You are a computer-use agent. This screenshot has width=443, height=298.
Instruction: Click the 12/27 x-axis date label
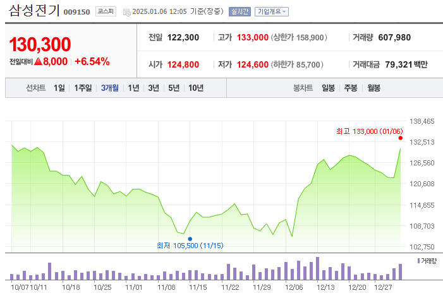(x=383, y=287)
